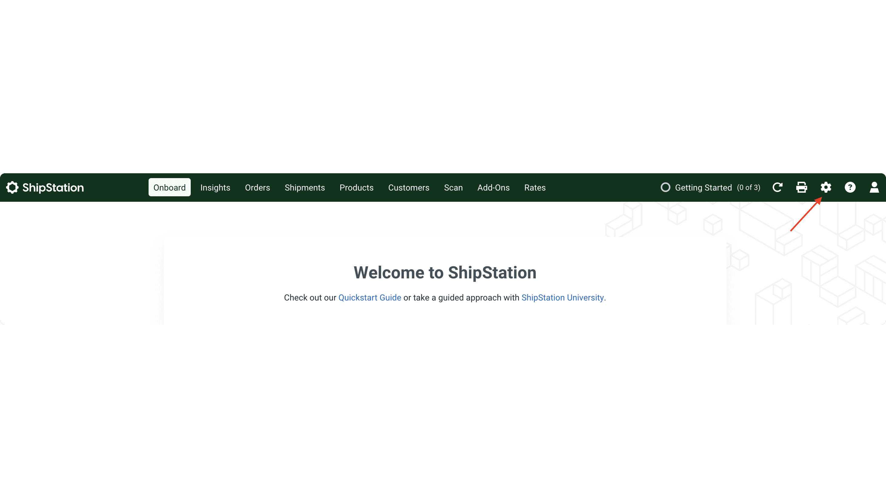The width and height of the screenshot is (886, 498).
Task: Open the user account profile icon
Action: 874,187
